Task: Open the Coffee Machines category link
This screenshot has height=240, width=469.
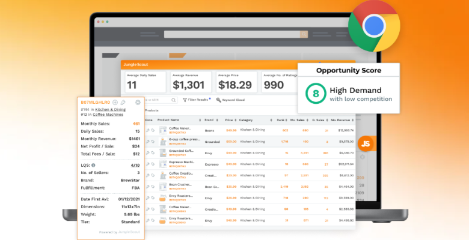Action: pyautogui.click(x=108, y=115)
